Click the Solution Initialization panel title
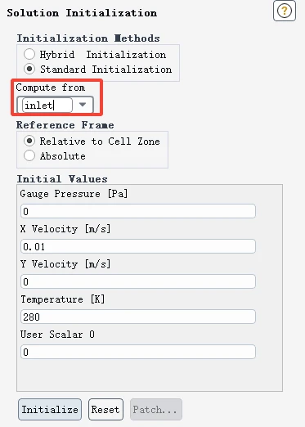This screenshot has width=305, height=427. click(x=82, y=13)
